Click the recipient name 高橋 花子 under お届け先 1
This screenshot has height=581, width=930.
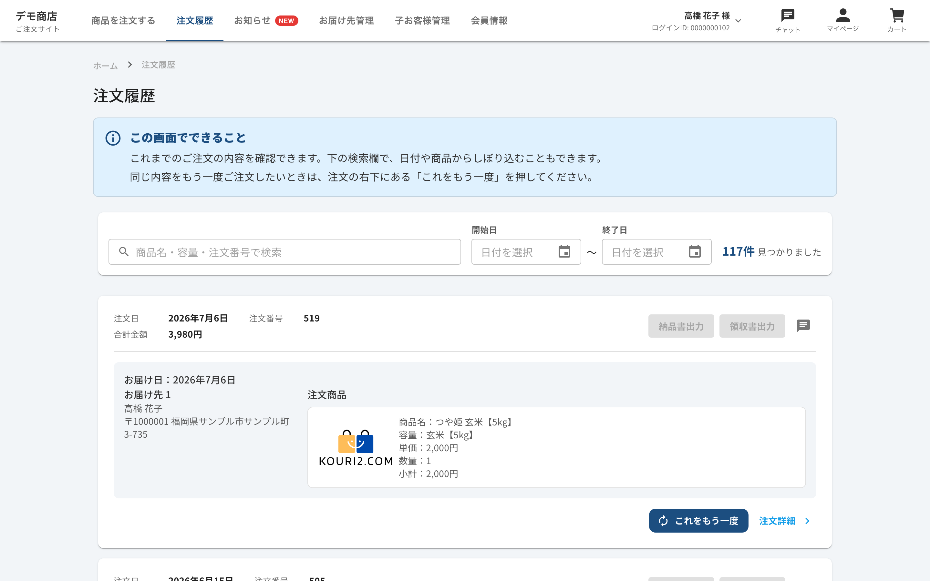pyautogui.click(x=143, y=408)
